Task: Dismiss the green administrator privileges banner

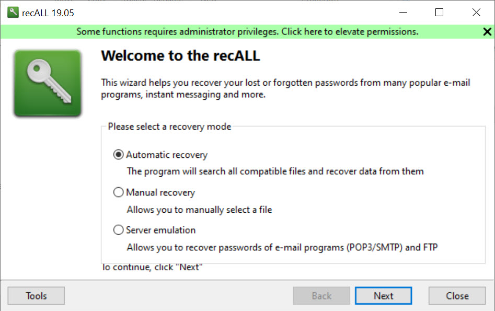Action: 487,31
